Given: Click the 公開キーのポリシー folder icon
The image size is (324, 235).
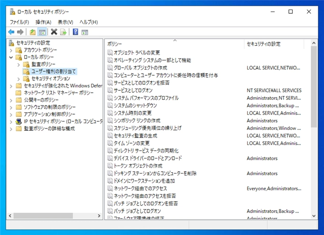Looking at the screenshot, I should [x=19, y=100].
